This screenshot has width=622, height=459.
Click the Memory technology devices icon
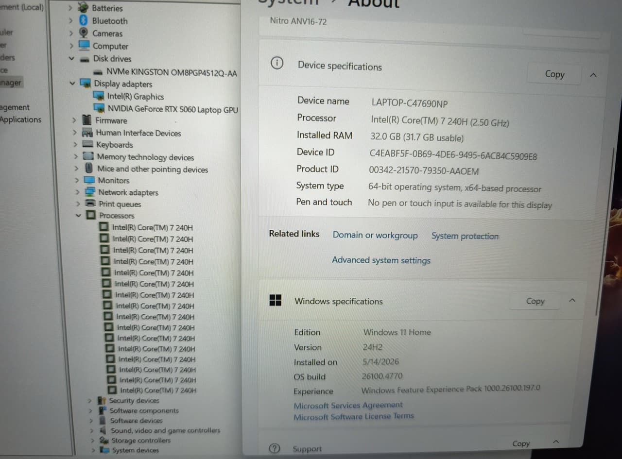(88, 156)
